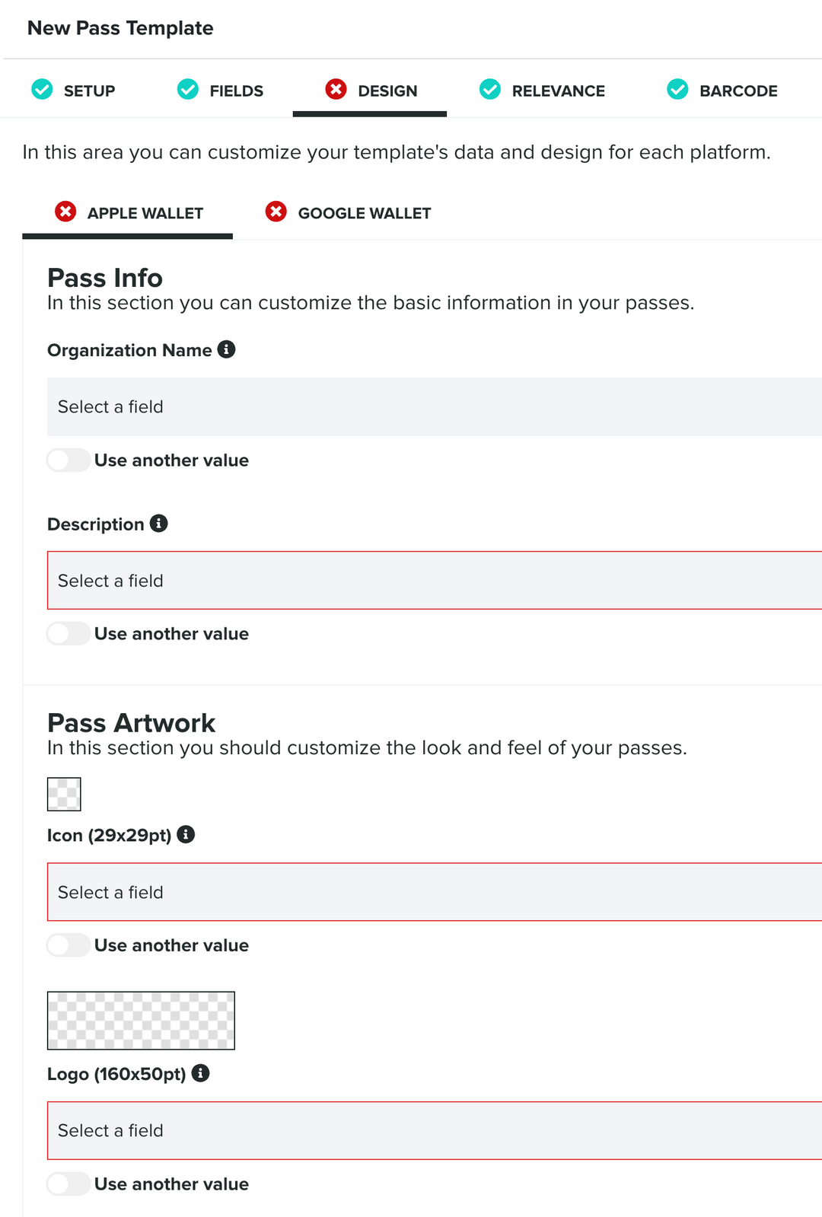The width and height of the screenshot is (822, 1217).
Task: Click the checkmark icon next to FIELDS
Action: pyautogui.click(x=187, y=90)
